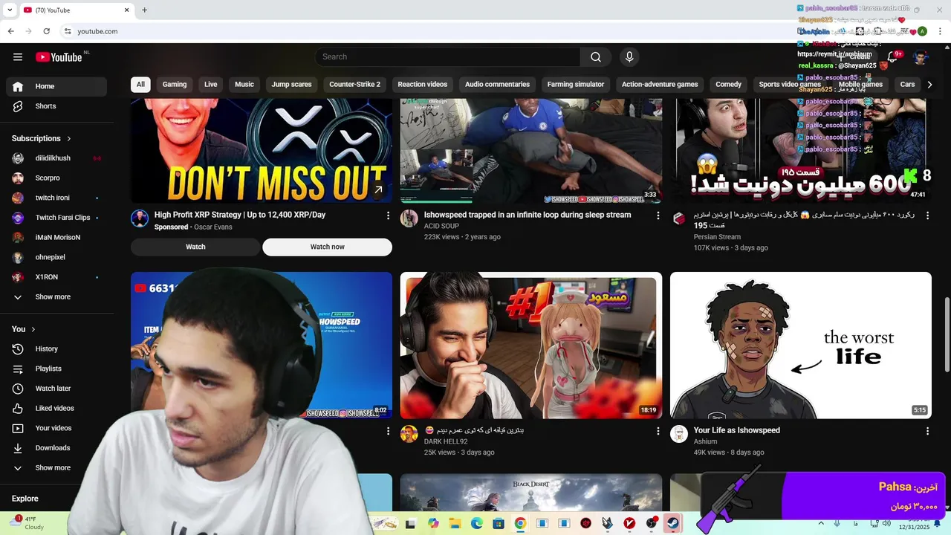Go to Home in sidebar
This screenshot has height=535, width=951.
tap(56, 86)
